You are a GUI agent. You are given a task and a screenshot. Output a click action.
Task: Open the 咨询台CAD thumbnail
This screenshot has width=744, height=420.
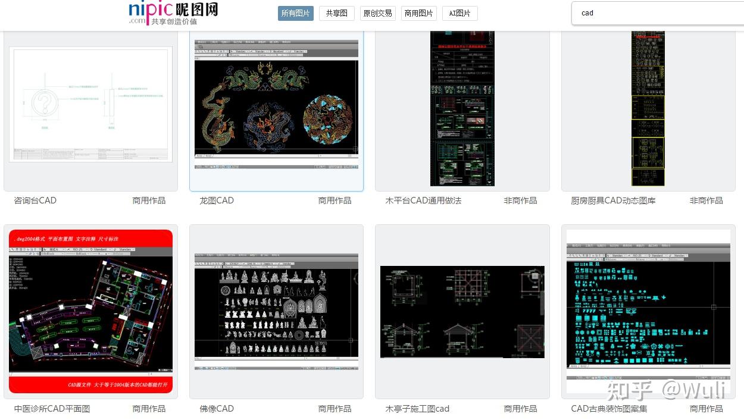91,105
